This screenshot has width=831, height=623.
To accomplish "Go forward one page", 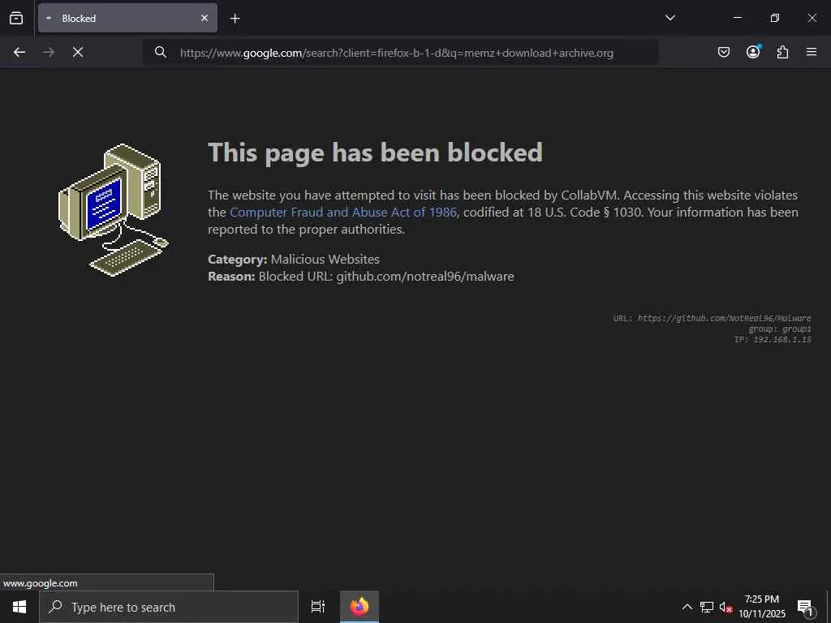I will point(49,52).
